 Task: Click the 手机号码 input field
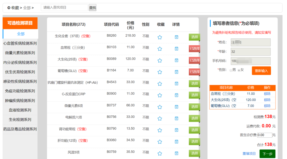[x=251, y=61]
